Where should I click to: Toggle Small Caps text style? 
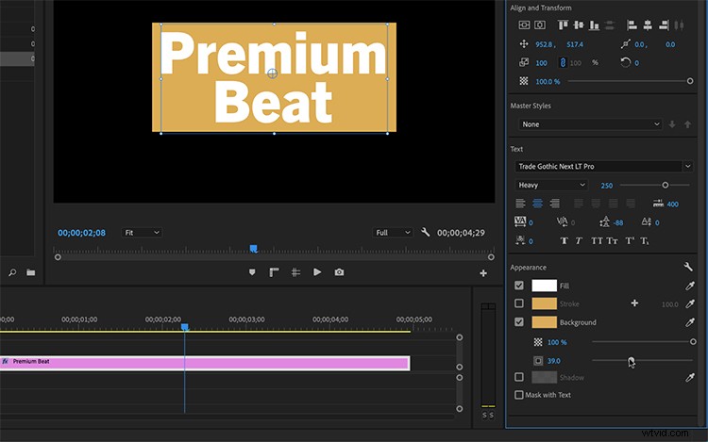612,240
